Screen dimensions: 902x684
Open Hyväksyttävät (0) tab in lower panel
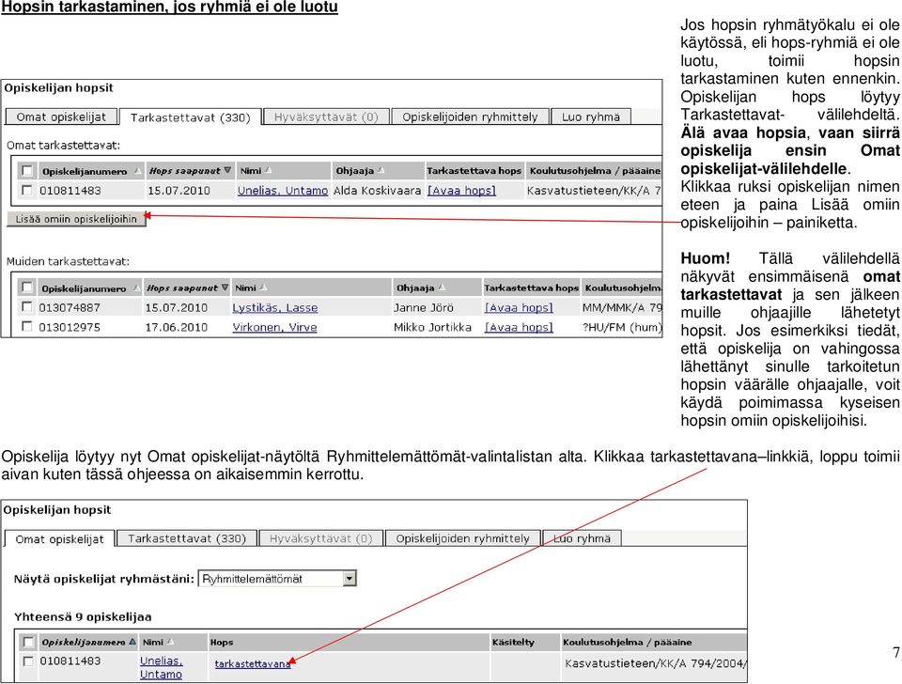coord(321,538)
